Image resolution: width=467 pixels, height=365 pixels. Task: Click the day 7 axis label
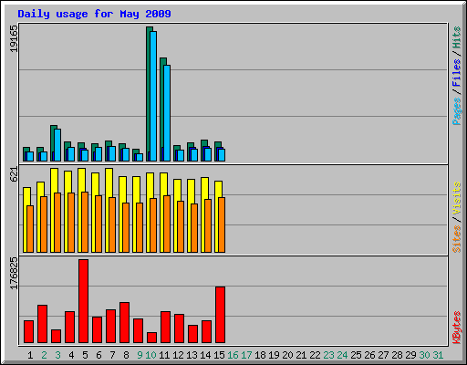(112, 355)
